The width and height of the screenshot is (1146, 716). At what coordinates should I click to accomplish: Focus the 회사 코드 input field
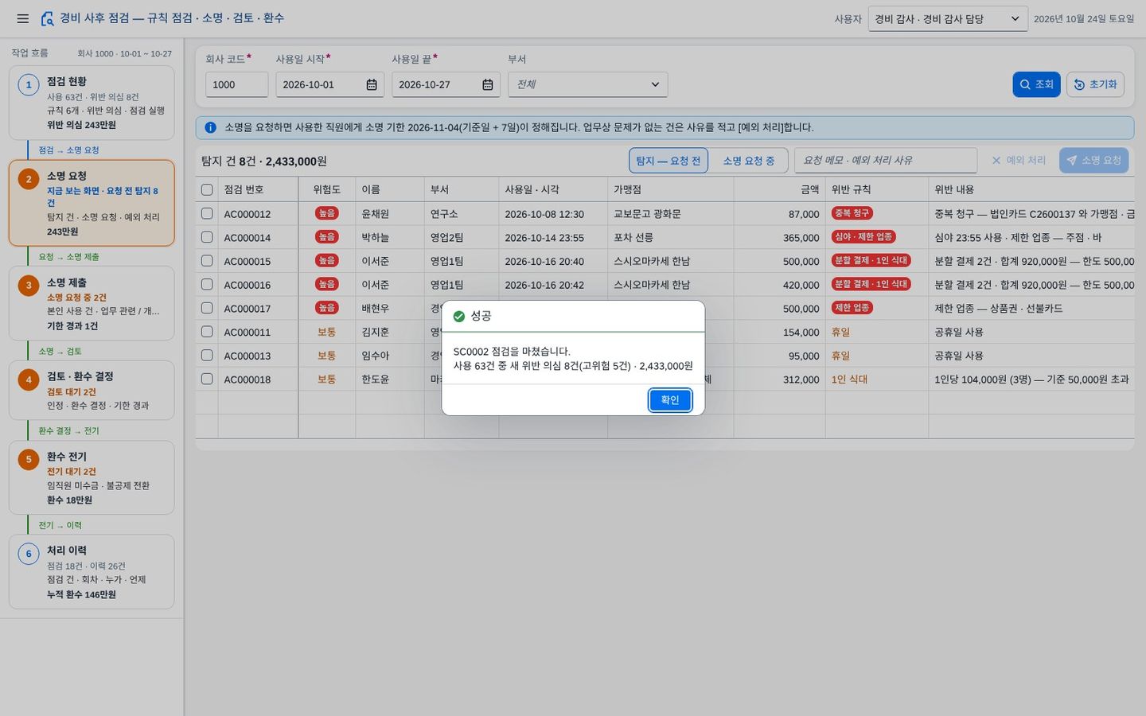click(236, 84)
